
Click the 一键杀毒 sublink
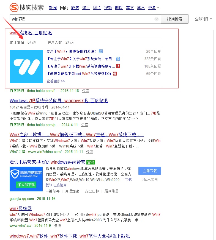(x=53, y=191)
